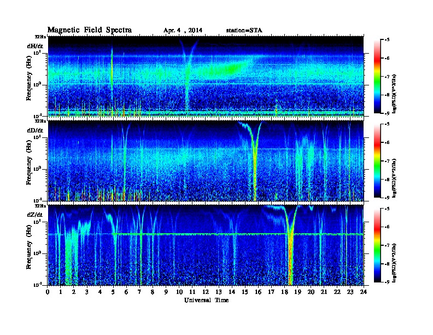The image size is (433, 335).
Task: Click hour tick label "15" on time axis
Action: point(245,292)
